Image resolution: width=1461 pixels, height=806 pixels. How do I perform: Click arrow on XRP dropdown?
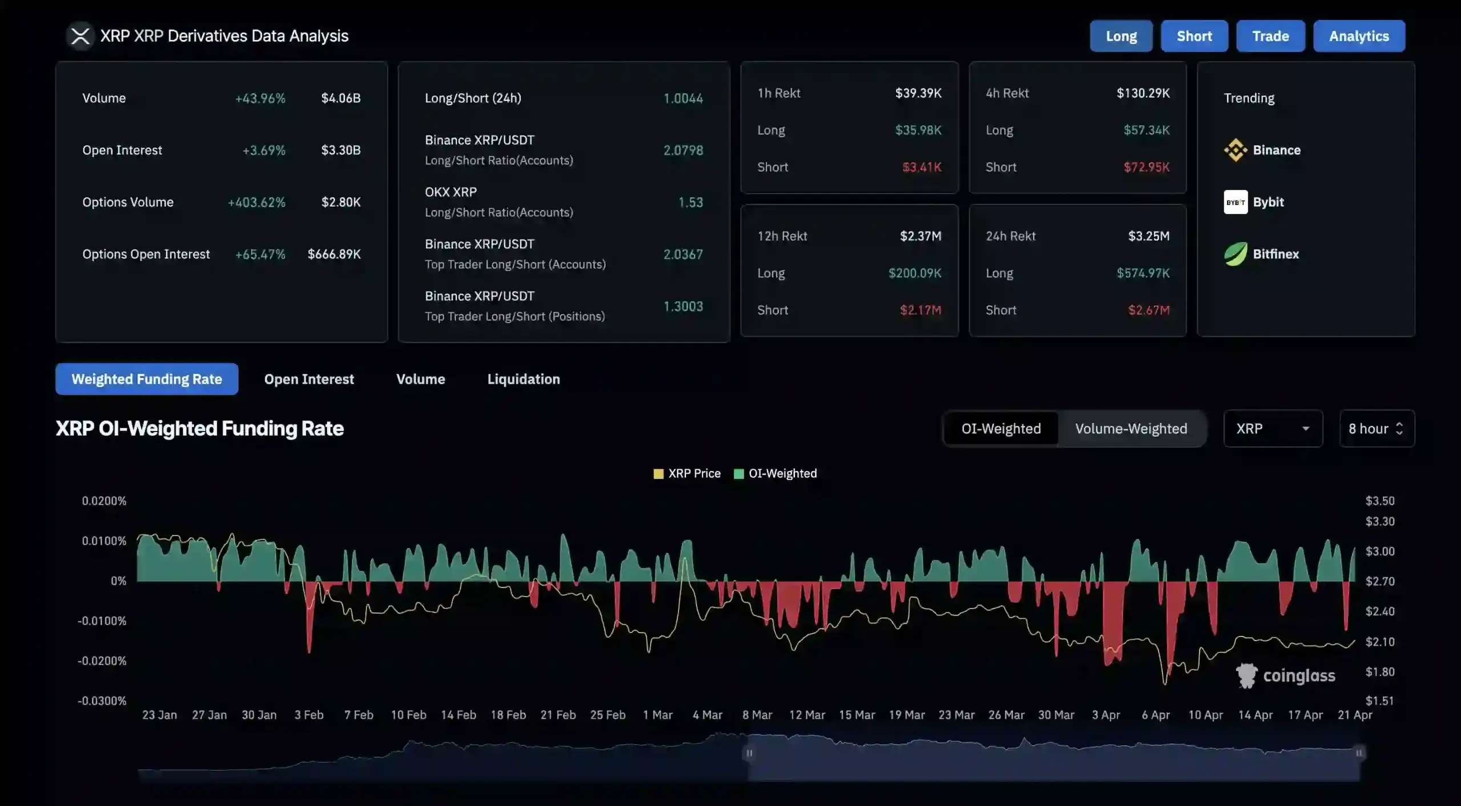1305,429
